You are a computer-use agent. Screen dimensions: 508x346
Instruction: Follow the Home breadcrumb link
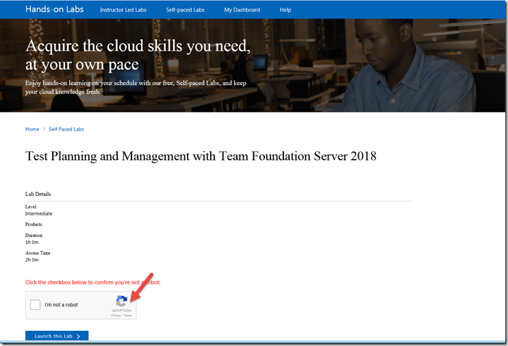click(x=32, y=129)
